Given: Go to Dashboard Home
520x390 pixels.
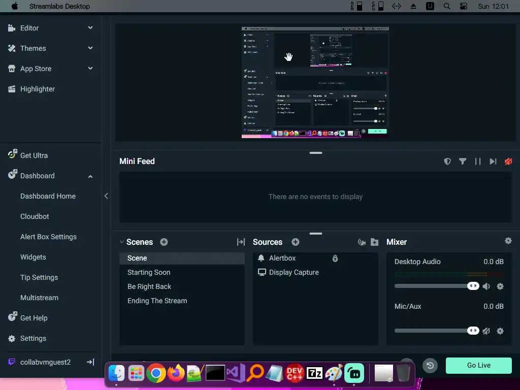Looking at the screenshot, I should (48, 196).
